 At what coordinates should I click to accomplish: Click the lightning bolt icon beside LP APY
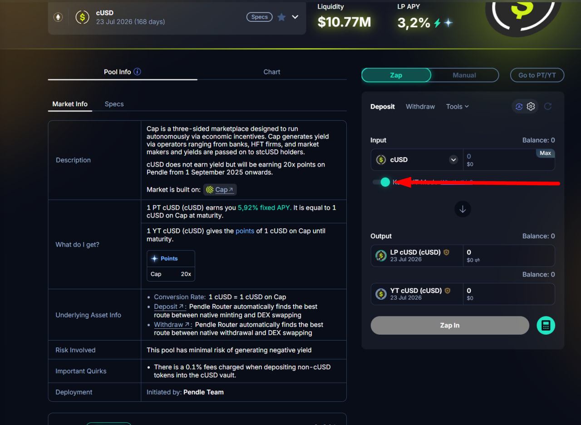[x=438, y=23]
